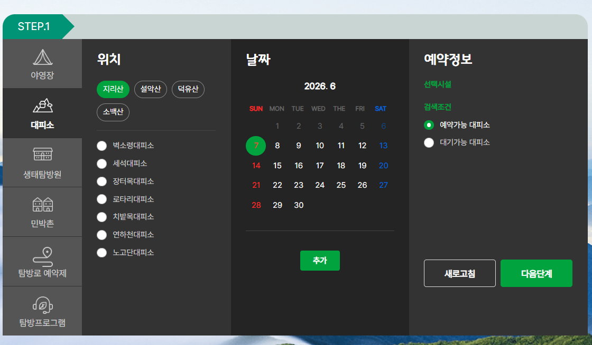This screenshot has width=592, height=345.
Task: Click the 선택시설 label
Action: point(438,84)
